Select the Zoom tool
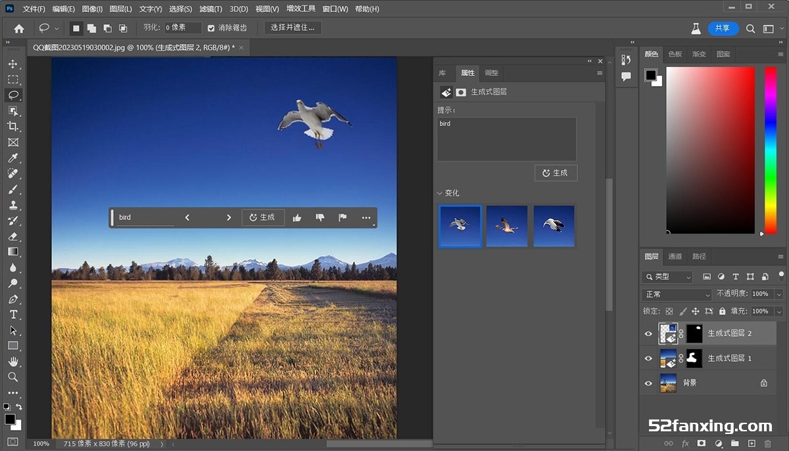 pos(12,377)
